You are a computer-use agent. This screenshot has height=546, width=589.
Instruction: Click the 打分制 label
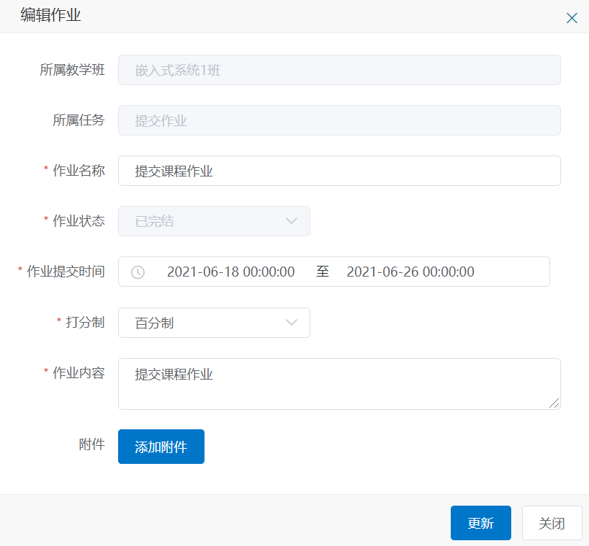click(85, 323)
